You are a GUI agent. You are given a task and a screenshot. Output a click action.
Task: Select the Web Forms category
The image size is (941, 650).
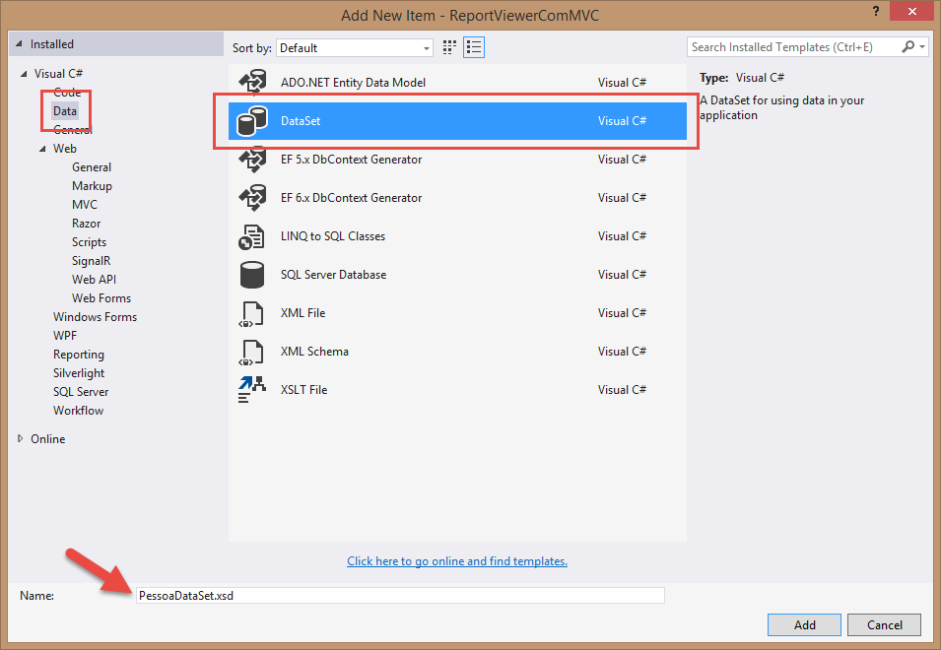tap(101, 298)
